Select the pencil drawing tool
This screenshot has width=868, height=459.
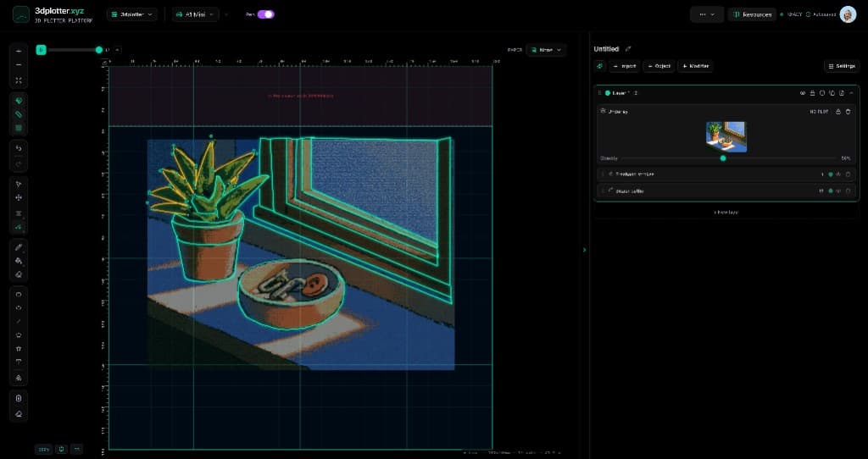click(x=19, y=247)
